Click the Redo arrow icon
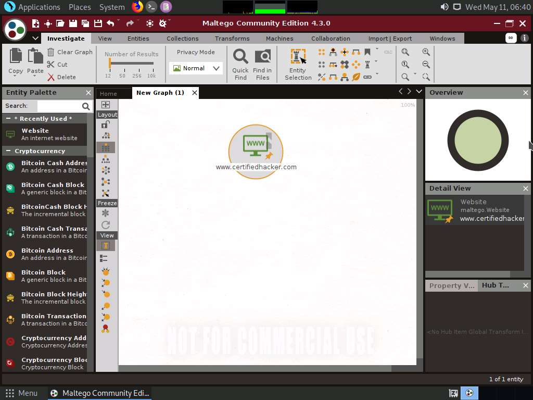Viewport: 533px width, 400px height. [x=130, y=23]
